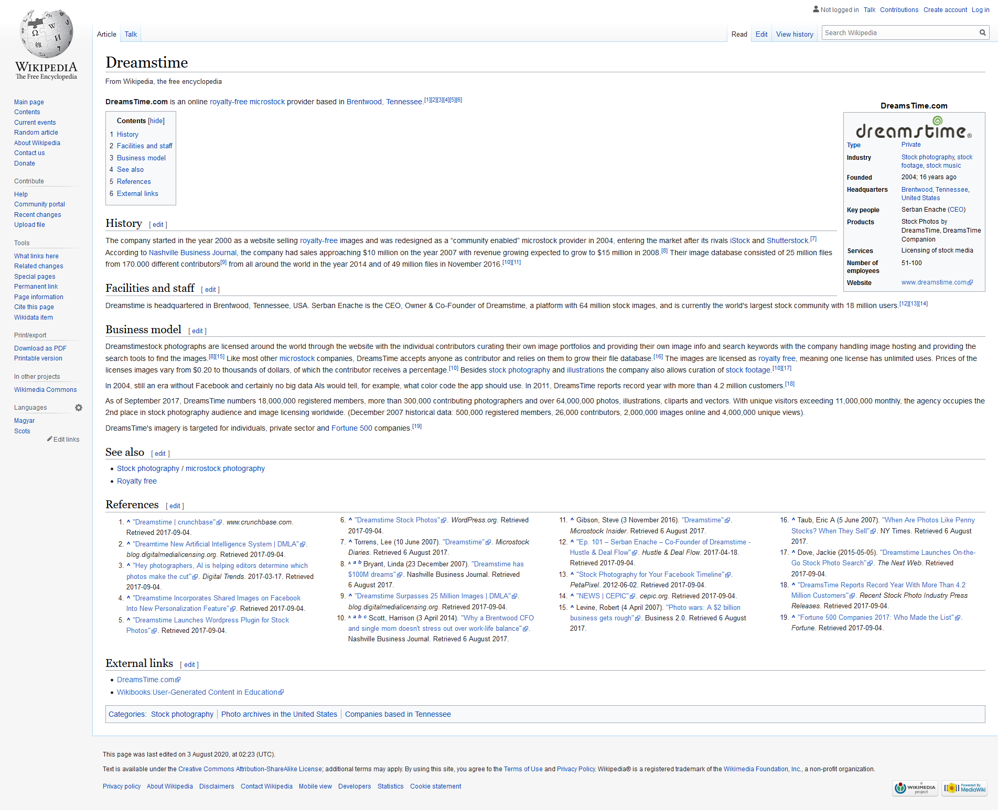Open the Nashville Business Journal link
The image size is (998, 810).
[192, 253]
